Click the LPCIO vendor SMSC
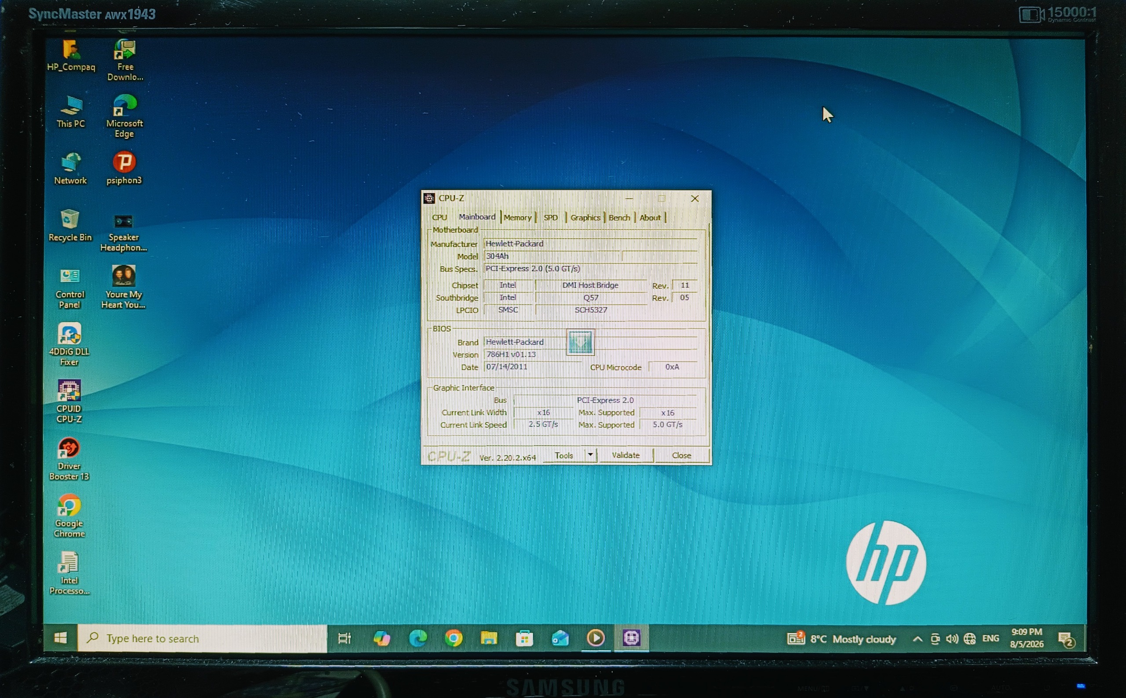Viewport: 1126px width, 698px height. (x=508, y=309)
